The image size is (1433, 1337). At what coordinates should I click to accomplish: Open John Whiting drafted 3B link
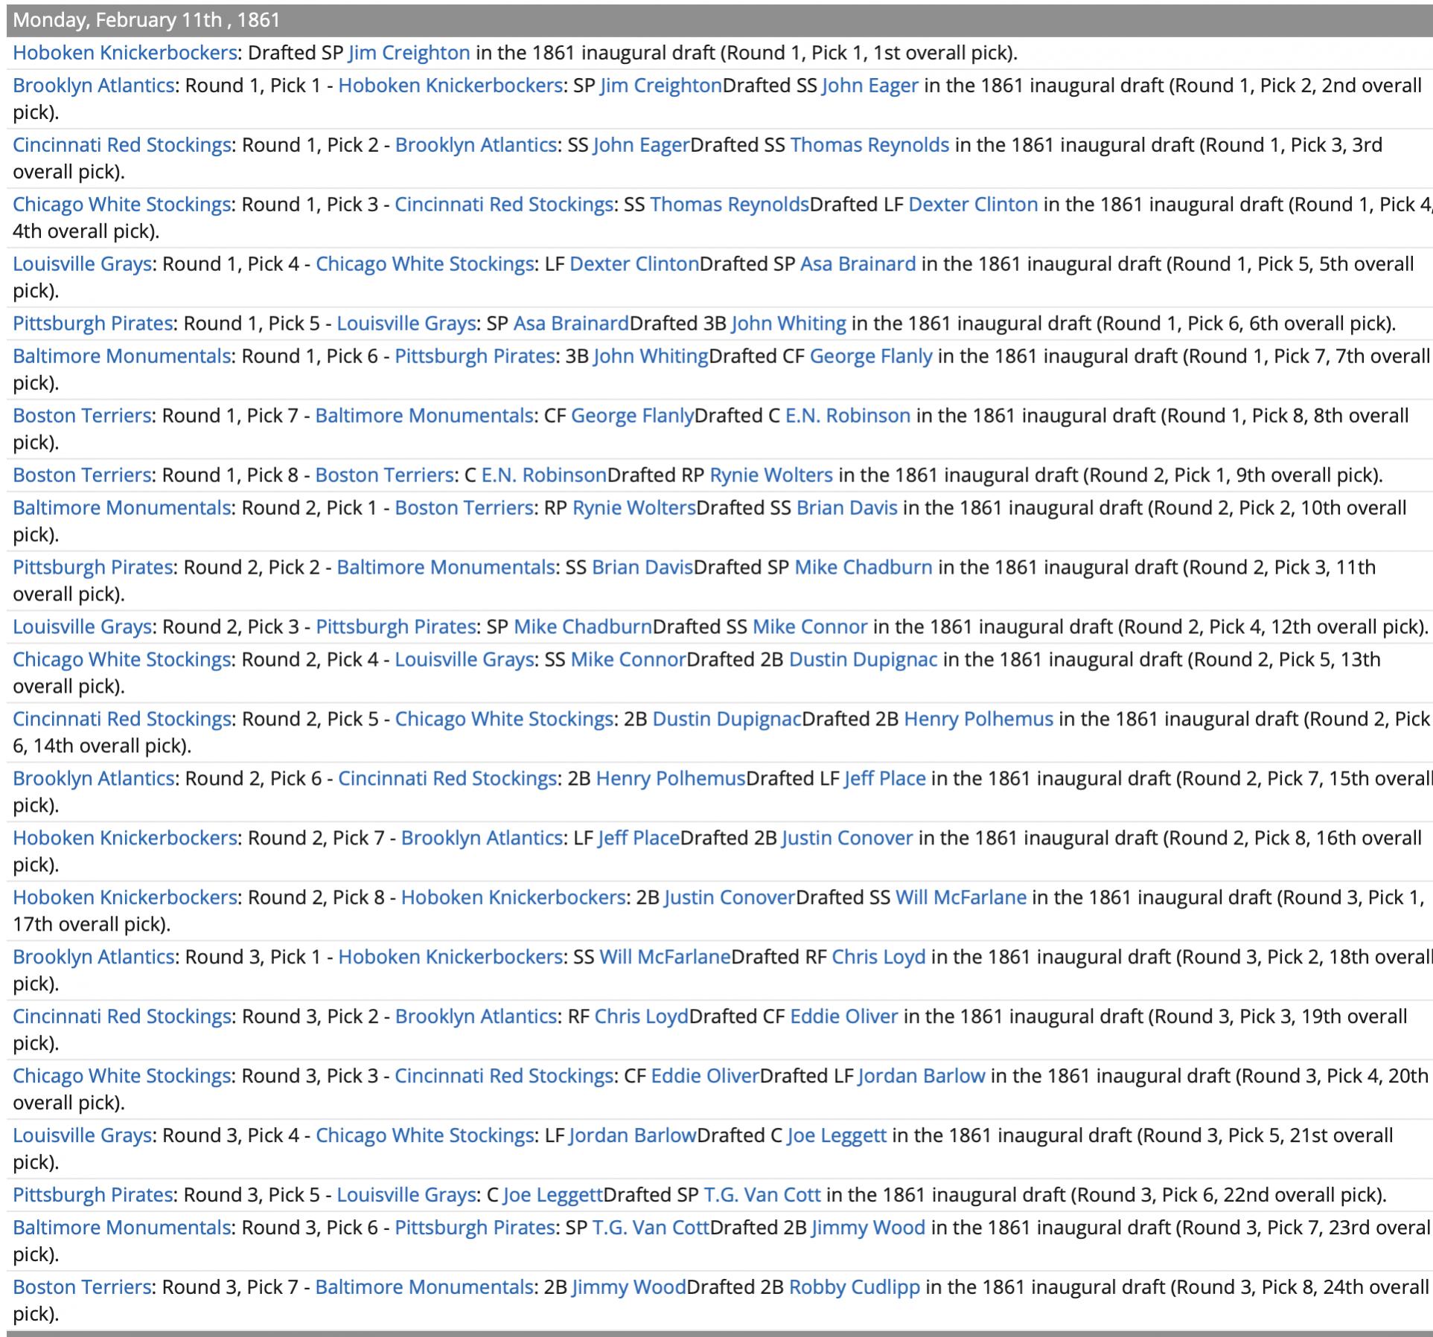tap(788, 324)
